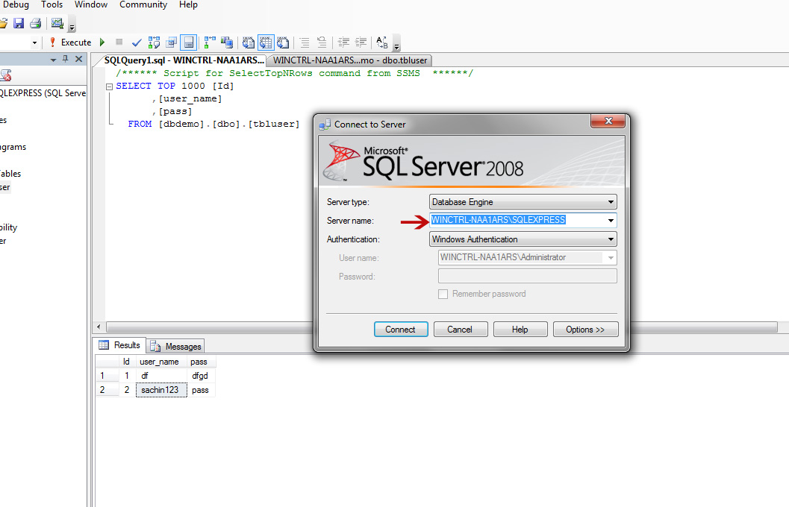
Task: Click the Decrease Indent icon
Action: pos(343,42)
